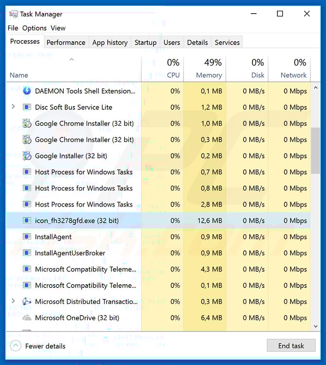Open the File menu
326x365 pixels.
point(13,28)
